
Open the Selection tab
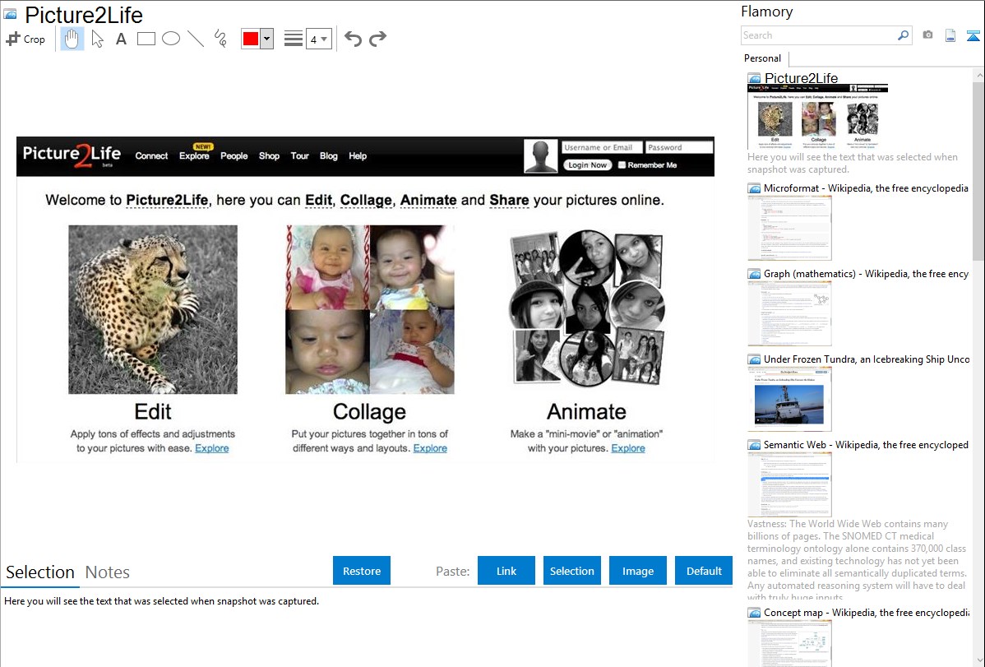40,572
